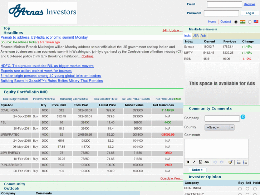Click the USA flag icon
Image resolution: width=260 pixels, height=195 pixels.
[256, 22]
